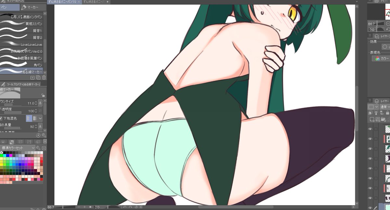
Task: Click the fit-to-screen square button on the canvas bottom bar
Action: pos(90,207)
